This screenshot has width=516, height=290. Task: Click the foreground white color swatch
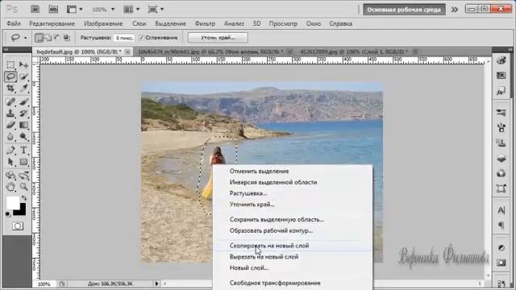coord(13,203)
